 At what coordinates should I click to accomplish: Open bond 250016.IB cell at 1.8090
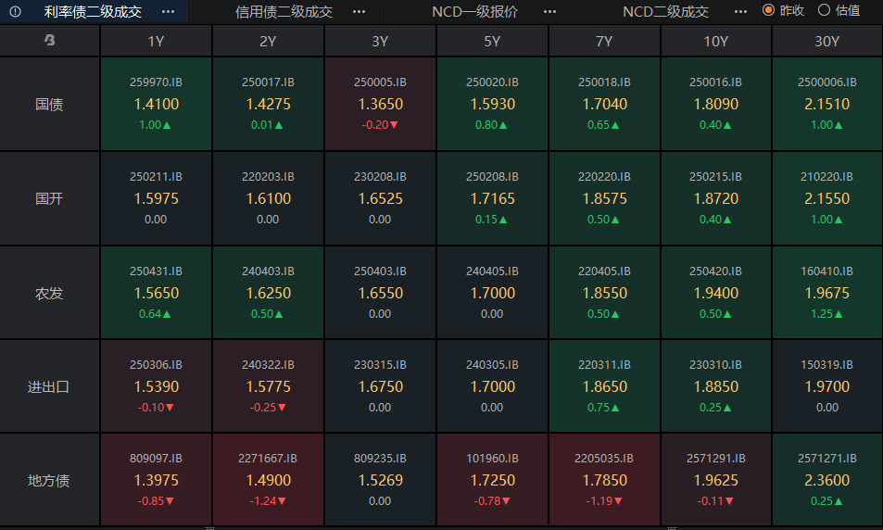[715, 104]
